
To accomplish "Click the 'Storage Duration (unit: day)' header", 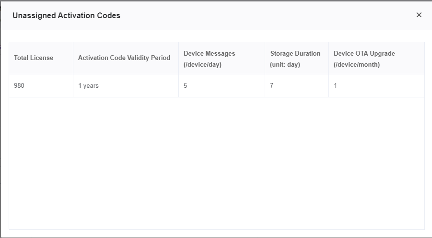I will click(x=297, y=58).
